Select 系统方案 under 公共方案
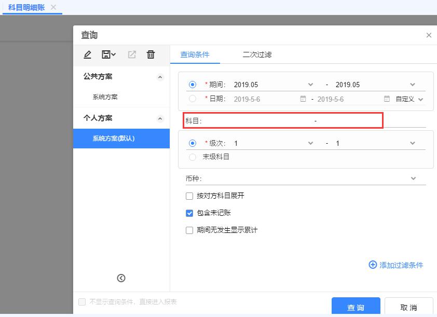The width and height of the screenshot is (437, 317). [x=105, y=97]
